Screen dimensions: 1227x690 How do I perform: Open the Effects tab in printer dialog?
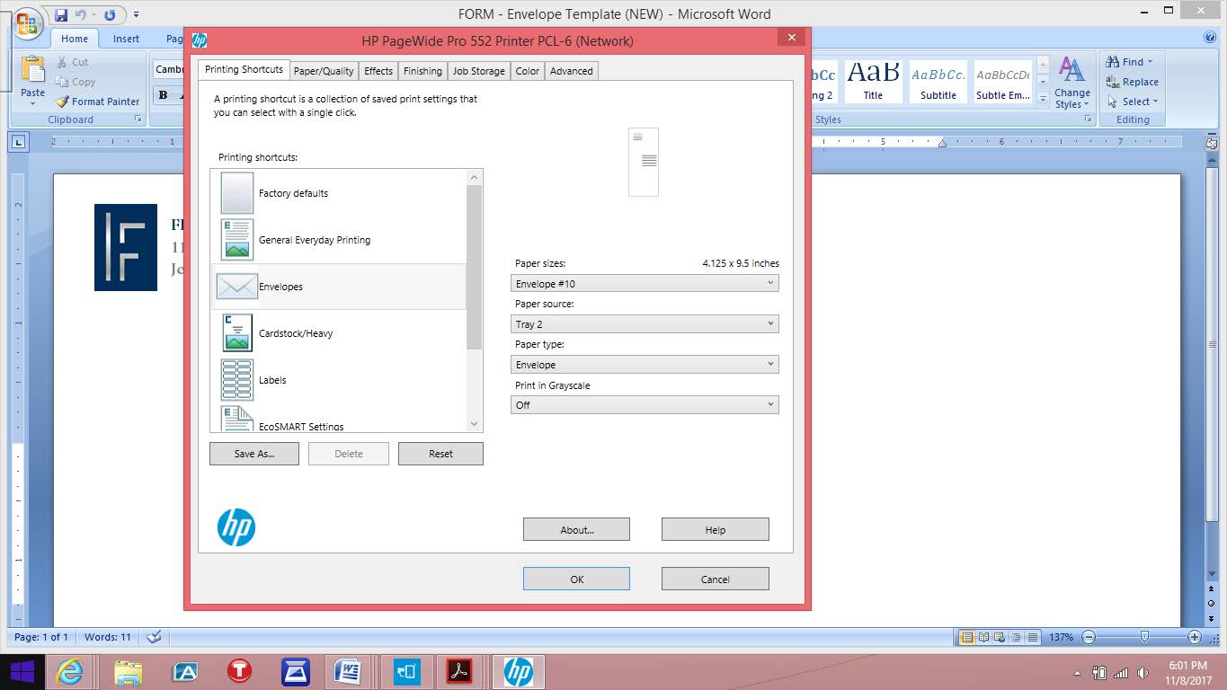click(x=378, y=71)
